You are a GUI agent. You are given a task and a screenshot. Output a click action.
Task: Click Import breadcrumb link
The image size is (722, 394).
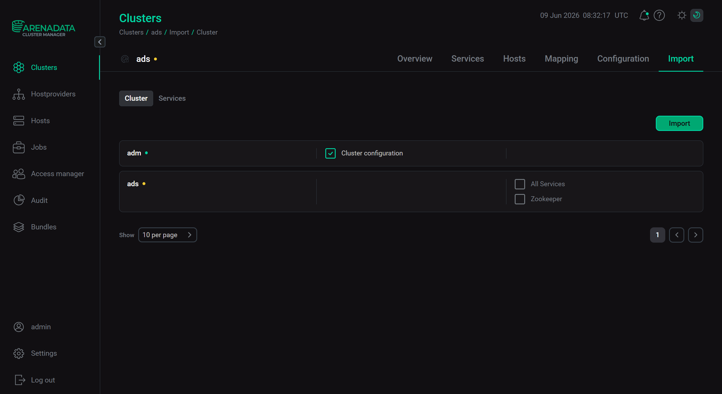(x=179, y=32)
